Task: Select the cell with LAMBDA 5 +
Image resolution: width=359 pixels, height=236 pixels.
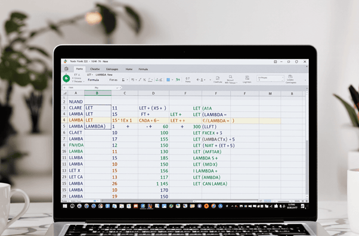Action: click(205, 158)
